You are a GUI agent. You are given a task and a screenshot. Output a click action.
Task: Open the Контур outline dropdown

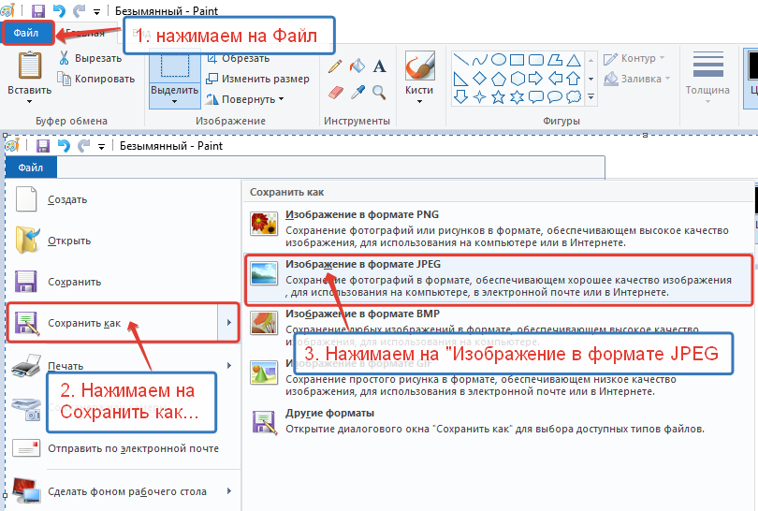click(x=634, y=59)
